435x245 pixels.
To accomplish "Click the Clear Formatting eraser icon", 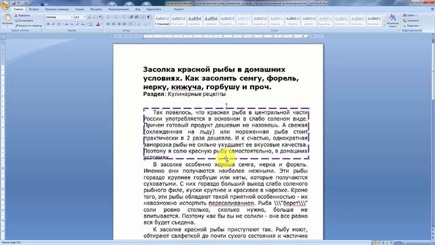I will pos(101,17).
